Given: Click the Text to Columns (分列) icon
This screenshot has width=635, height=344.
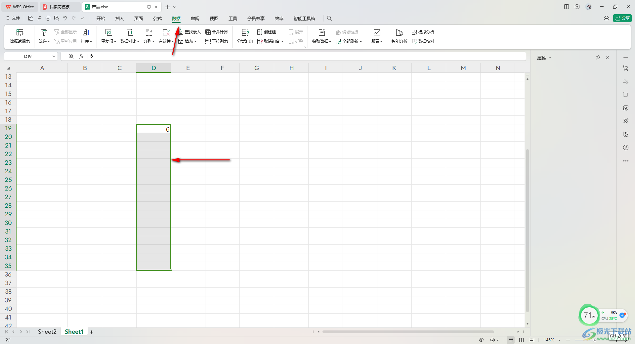Looking at the screenshot, I should (x=149, y=32).
